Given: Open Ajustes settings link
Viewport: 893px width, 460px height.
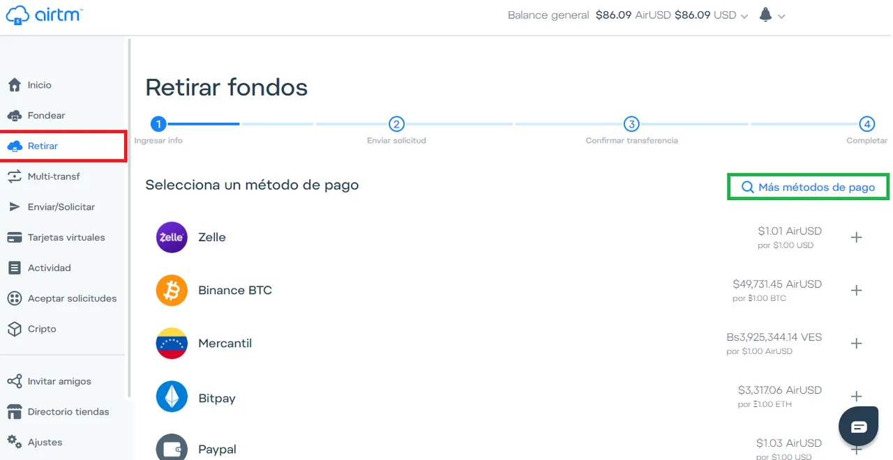Looking at the screenshot, I should pyautogui.click(x=45, y=443).
